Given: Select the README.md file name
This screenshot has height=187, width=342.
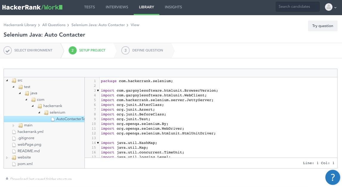Looking at the screenshot, I should (x=29, y=151).
